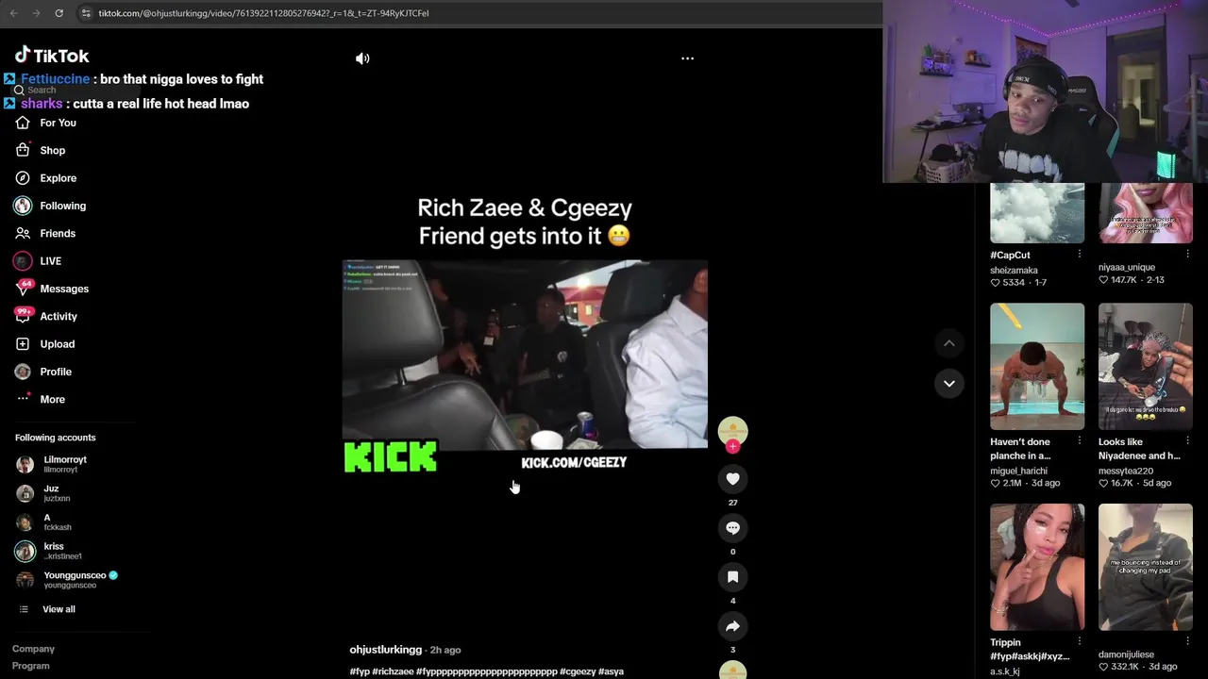Viewport: 1208px width, 679px height.
Task: Click the browser back arrow
Action: pyautogui.click(x=13, y=13)
